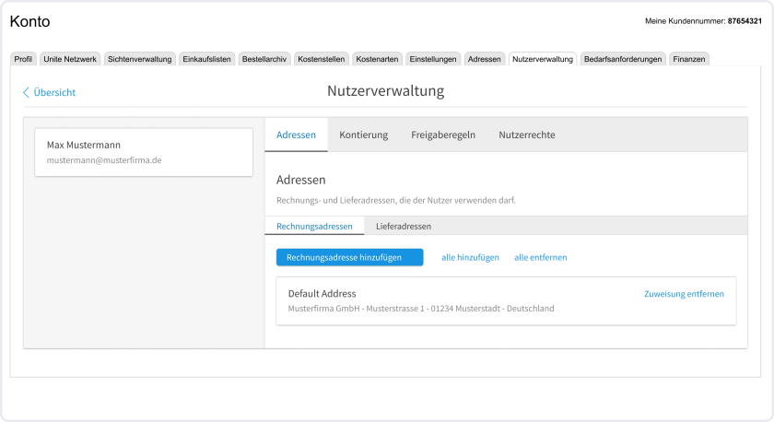Viewport: 774px width, 422px height.
Task: Go to the Finanzen tab
Action: [x=689, y=59]
